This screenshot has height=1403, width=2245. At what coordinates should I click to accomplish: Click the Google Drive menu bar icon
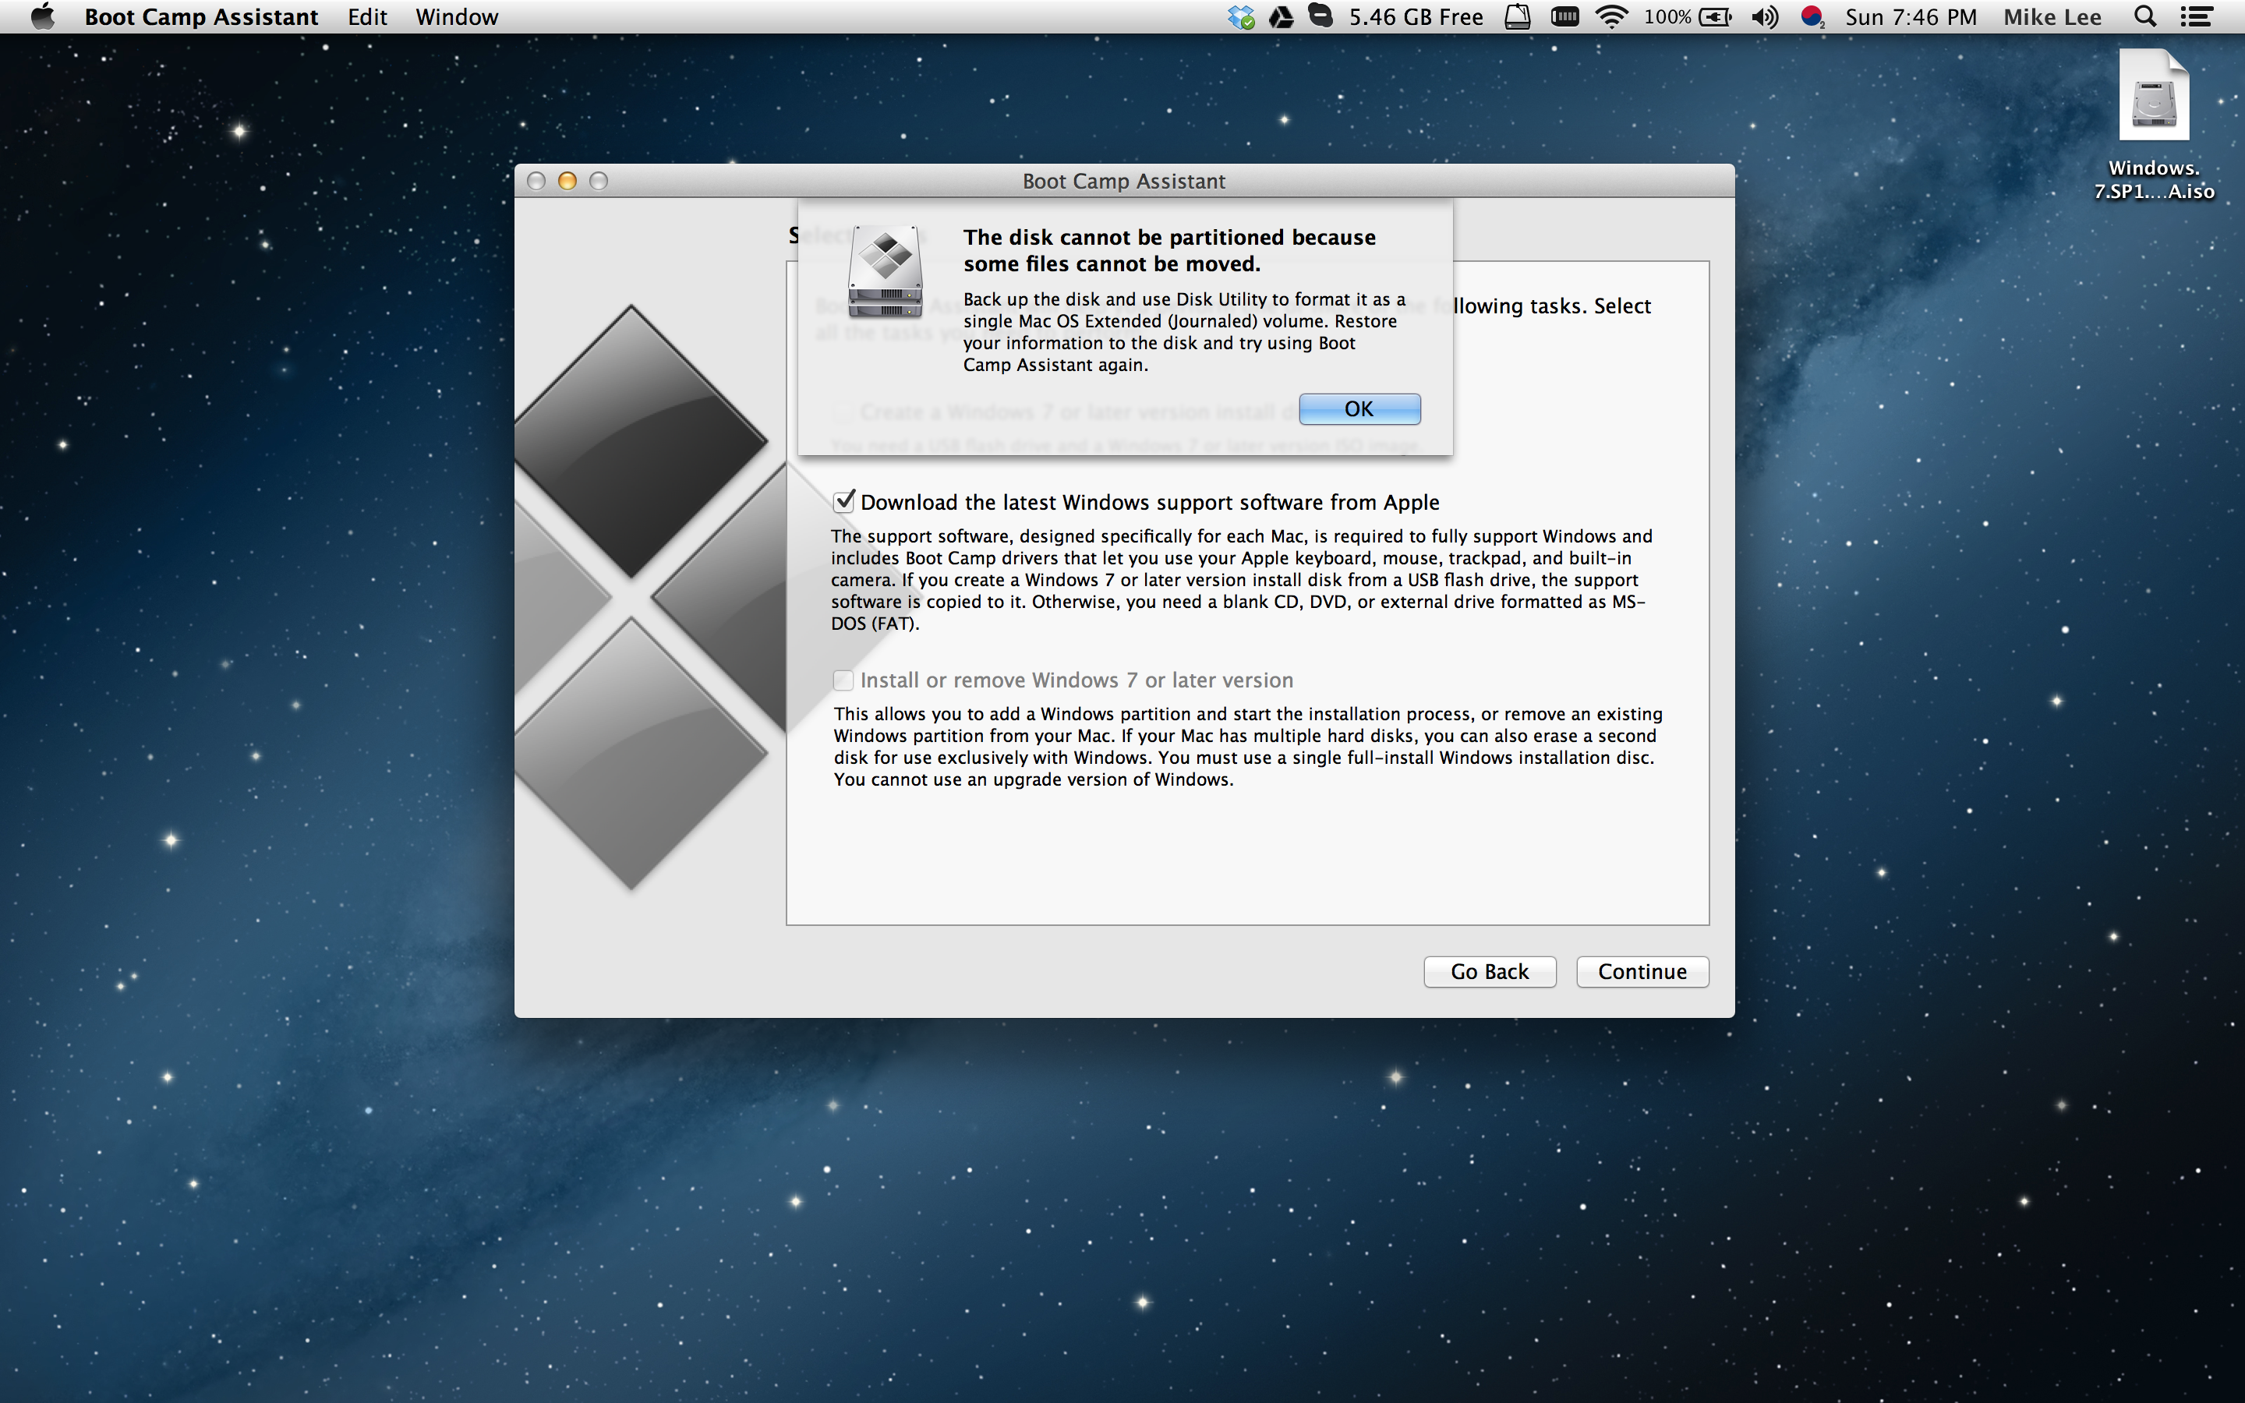(x=1282, y=16)
